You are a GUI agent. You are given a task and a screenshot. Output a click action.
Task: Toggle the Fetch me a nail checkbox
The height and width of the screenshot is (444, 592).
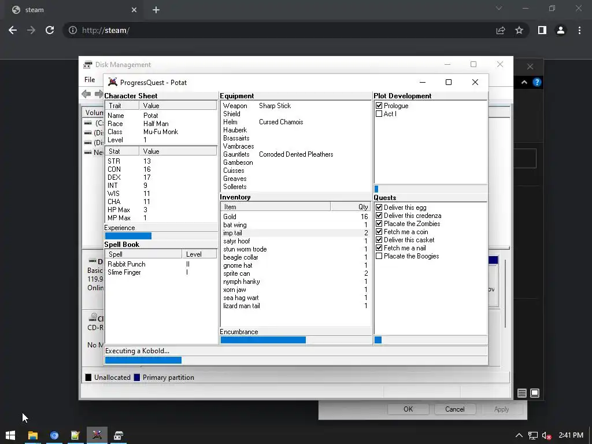point(379,248)
